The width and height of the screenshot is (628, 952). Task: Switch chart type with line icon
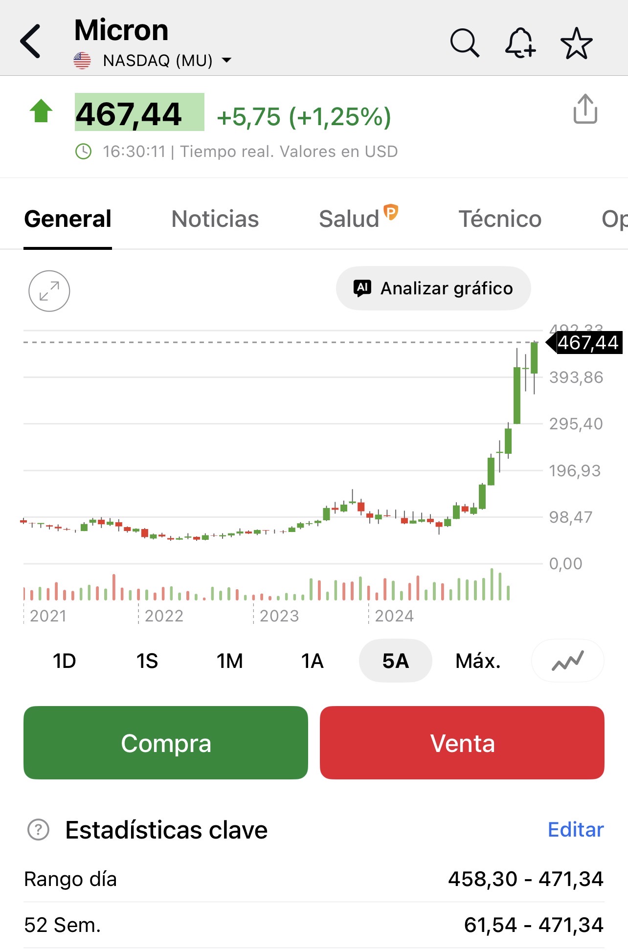567,661
